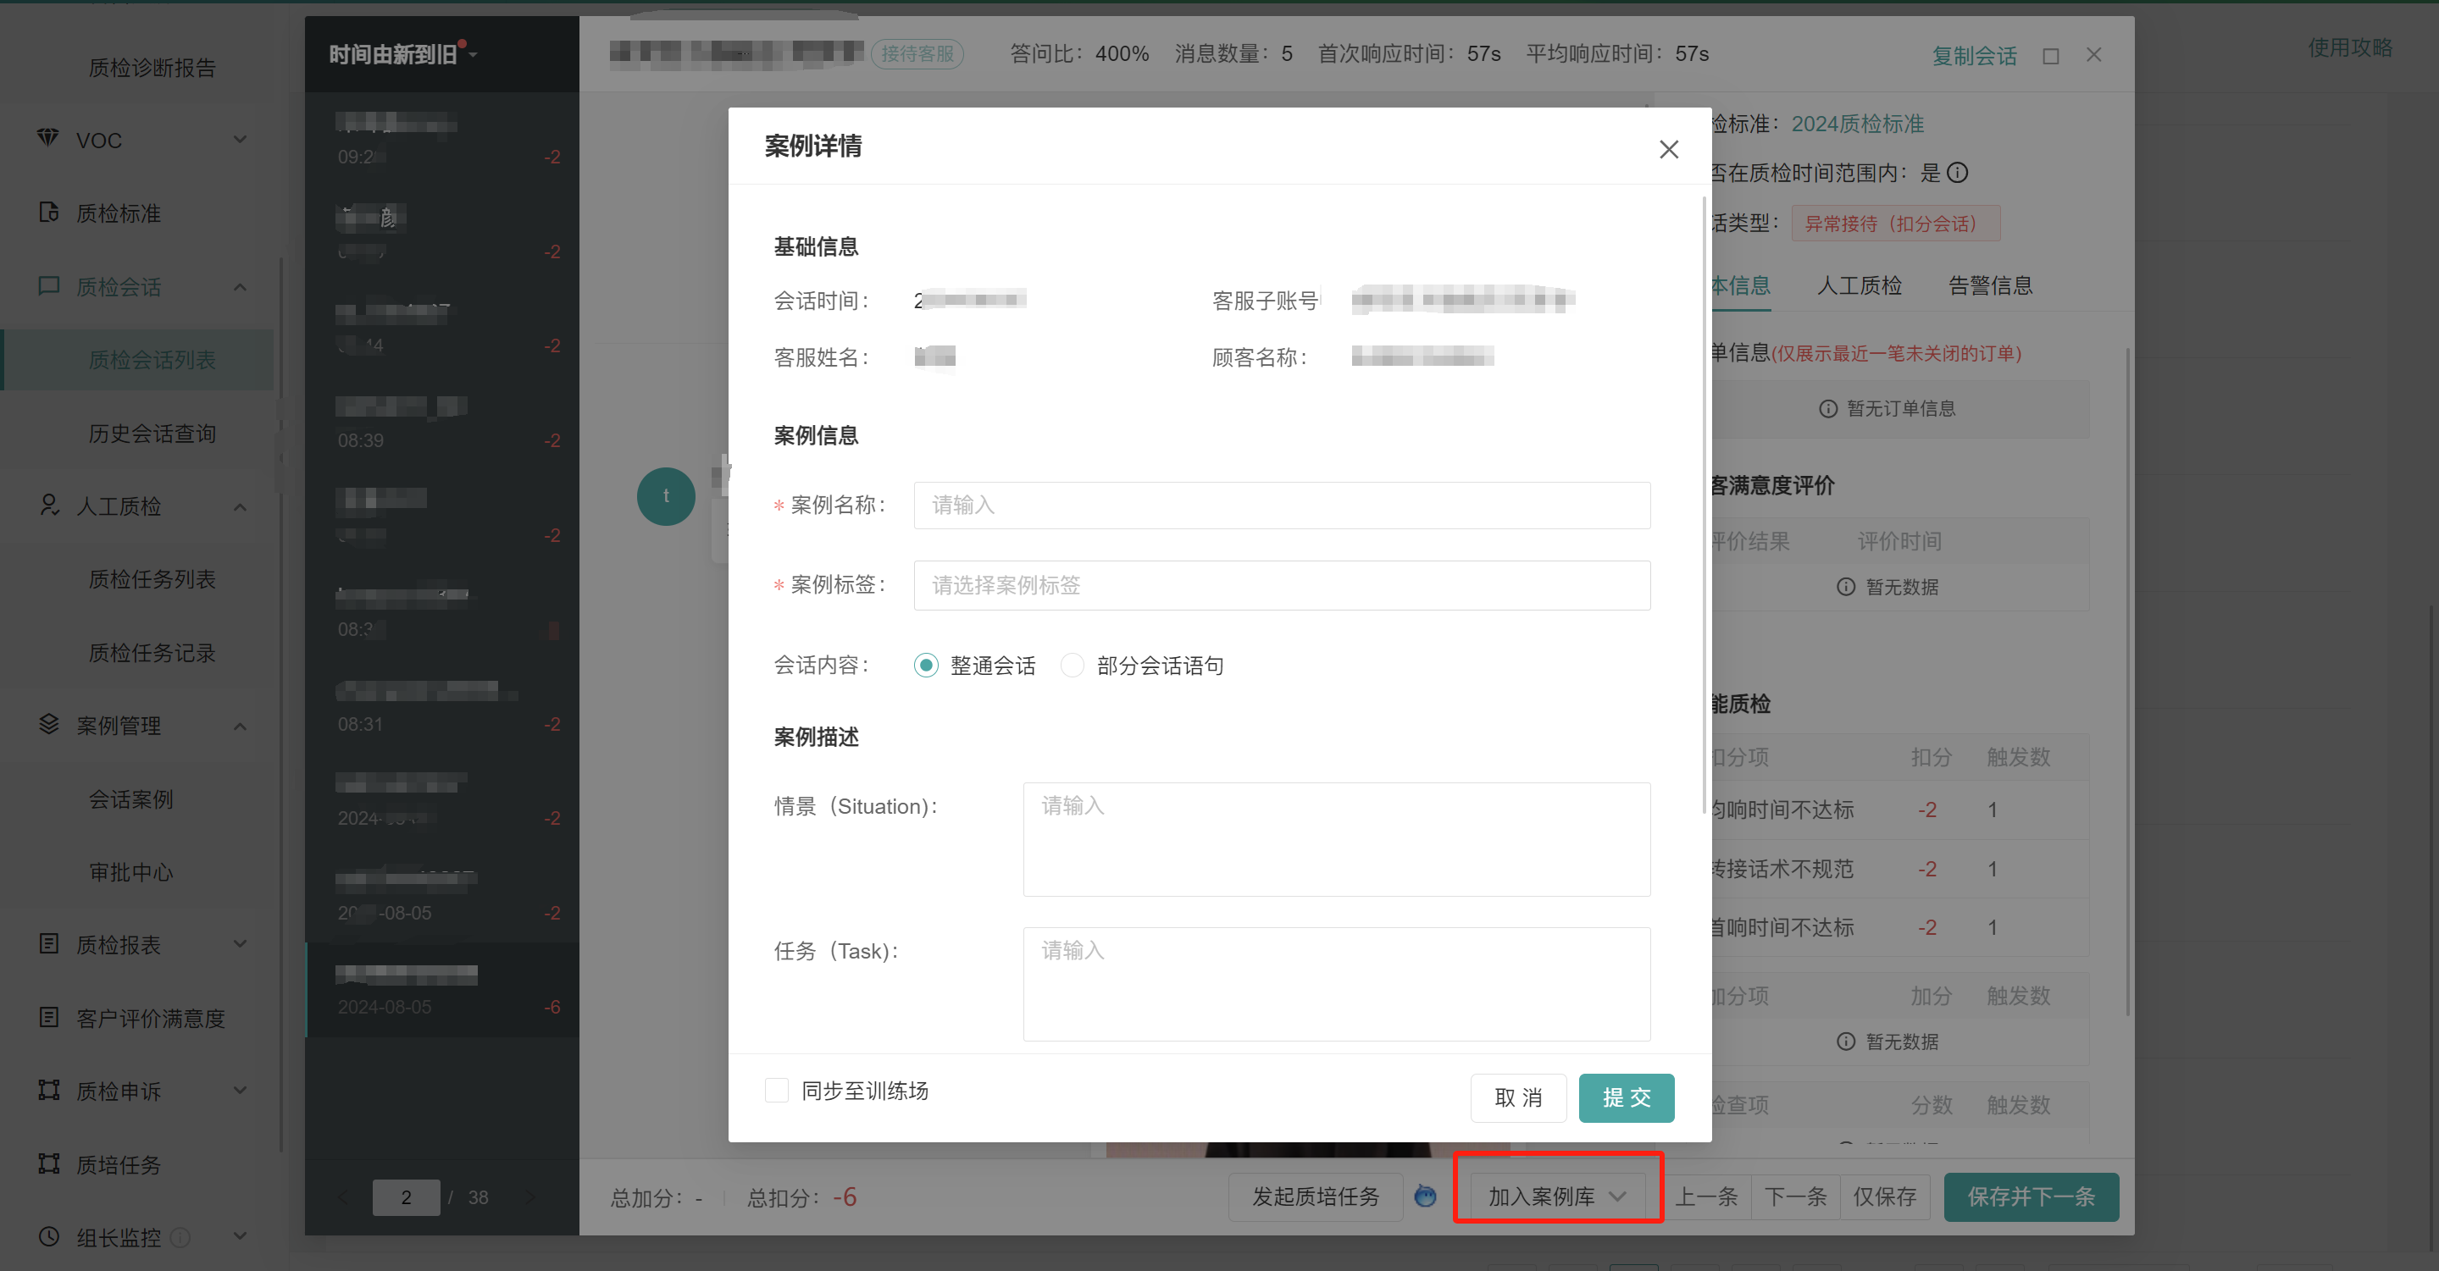Screen dimensions: 2439x1271
Task: Click the 案例管理 layers icon
Action: (48, 724)
